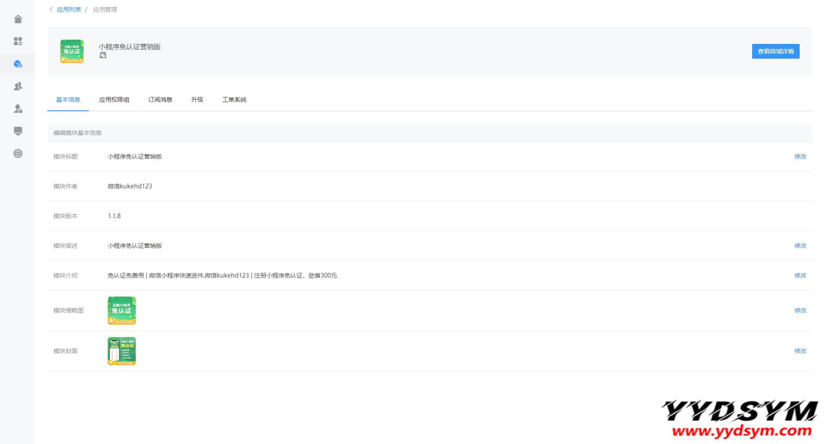825x444 pixels.
Task: Click the 查看商城详情 button
Action: [x=775, y=51]
